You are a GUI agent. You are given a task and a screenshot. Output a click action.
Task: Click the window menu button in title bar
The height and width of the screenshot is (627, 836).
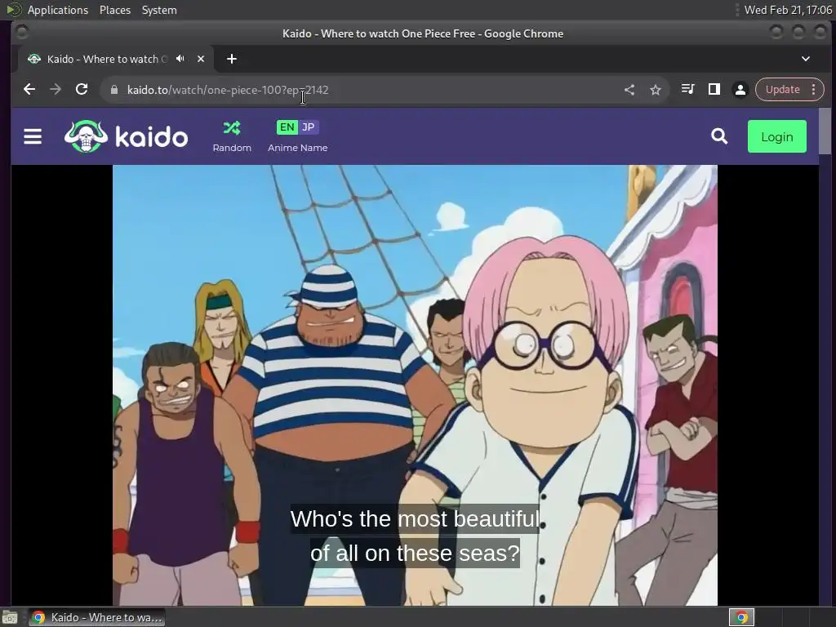pos(22,33)
